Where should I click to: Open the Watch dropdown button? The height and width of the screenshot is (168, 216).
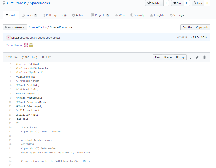[x=154, y=3]
